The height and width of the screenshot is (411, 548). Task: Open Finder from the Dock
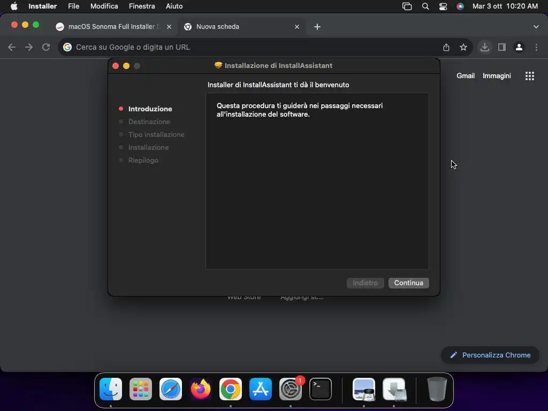coord(111,389)
